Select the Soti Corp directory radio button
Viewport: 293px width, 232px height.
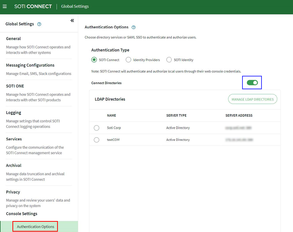(97, 128)
